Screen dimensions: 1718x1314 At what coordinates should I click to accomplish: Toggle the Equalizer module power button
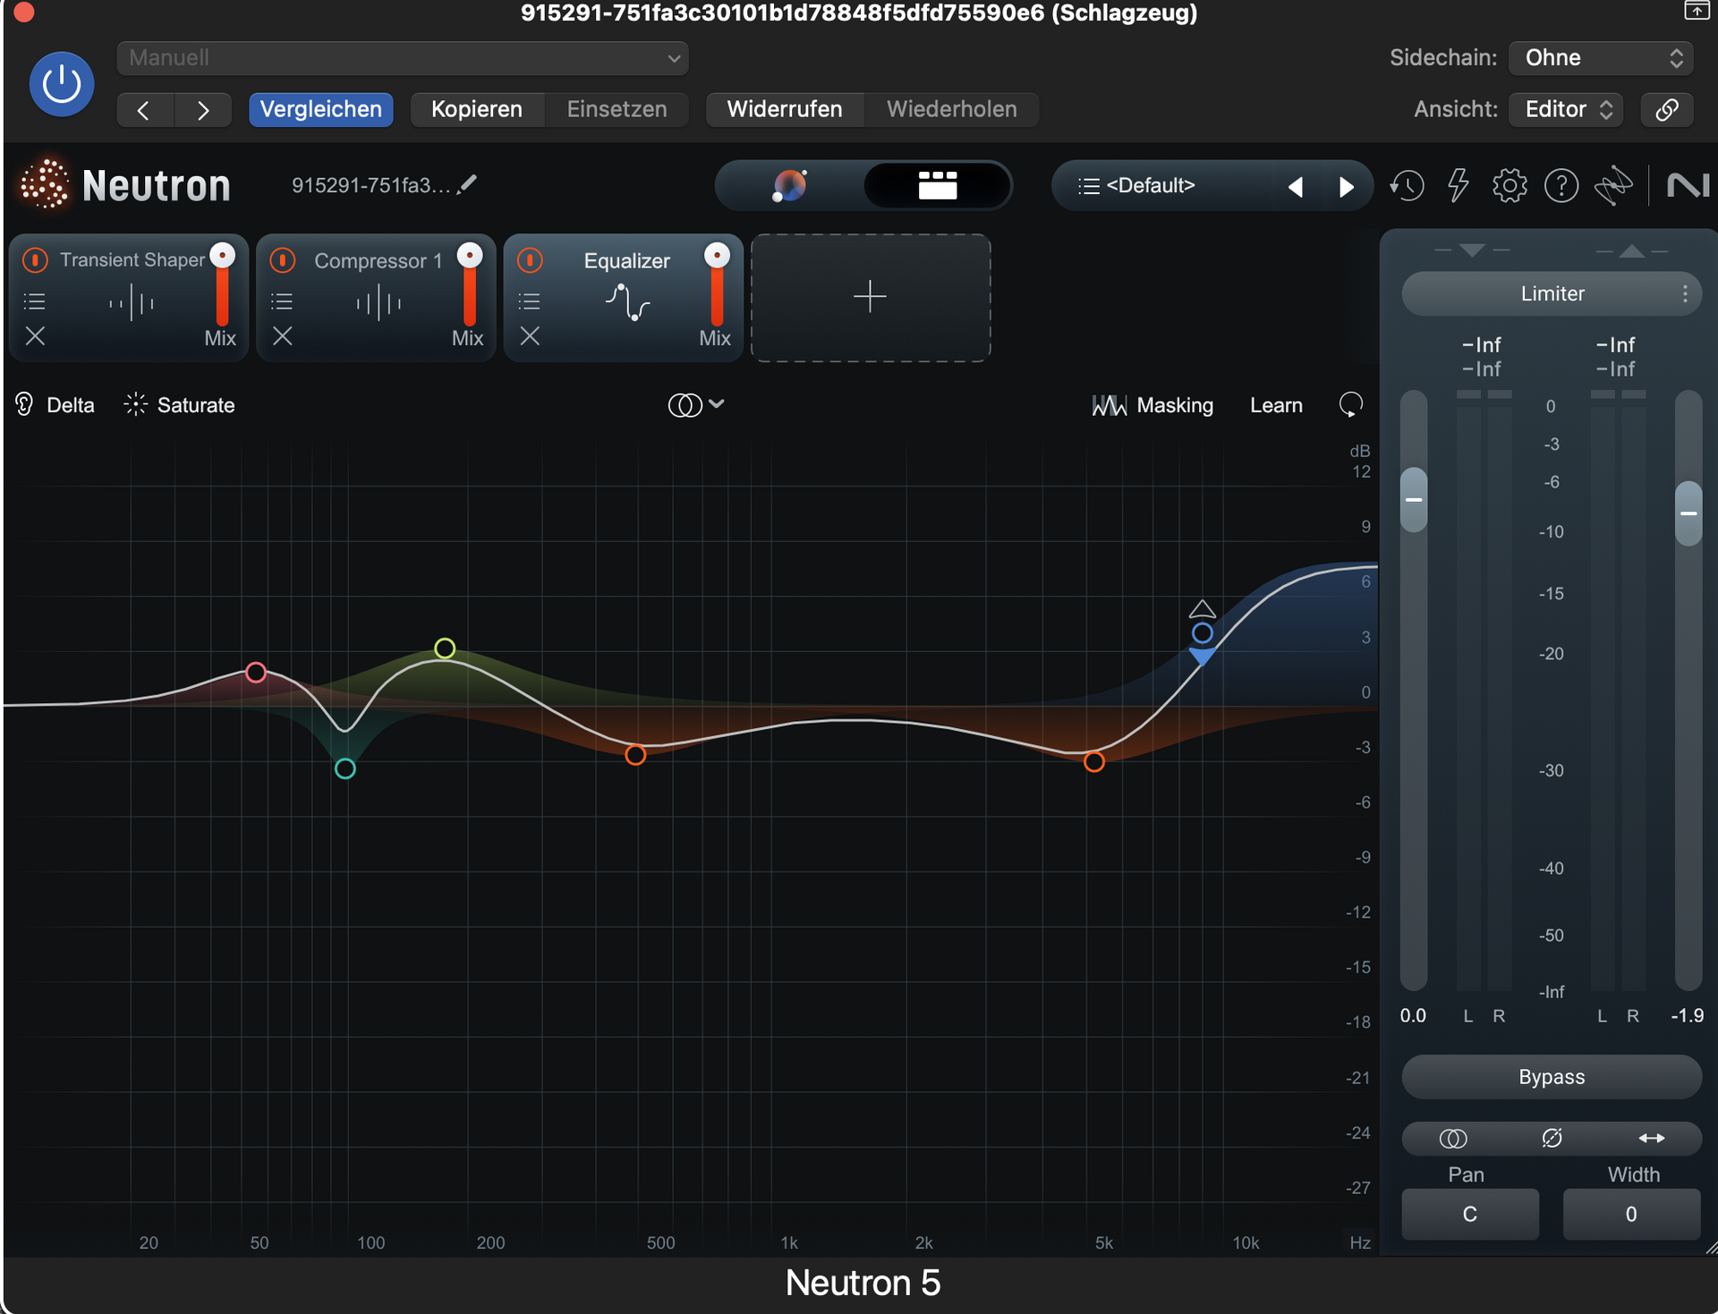pos(530,260)
